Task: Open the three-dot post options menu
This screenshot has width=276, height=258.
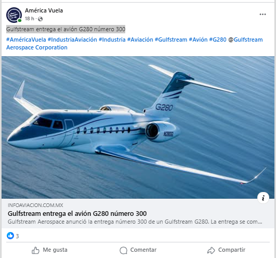Action: 262,15
